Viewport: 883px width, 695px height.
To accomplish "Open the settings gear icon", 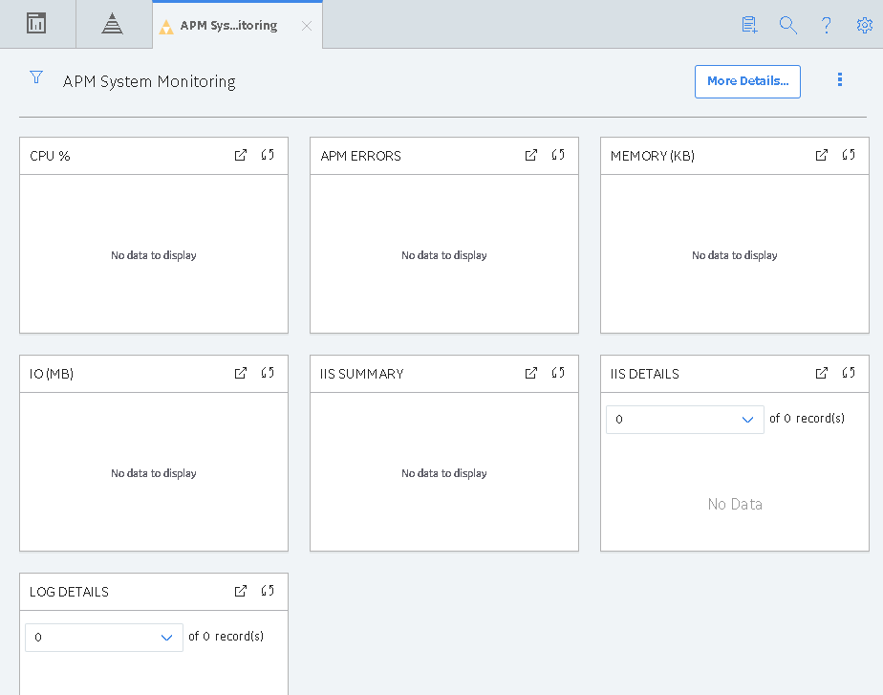I will coord(865,26).
